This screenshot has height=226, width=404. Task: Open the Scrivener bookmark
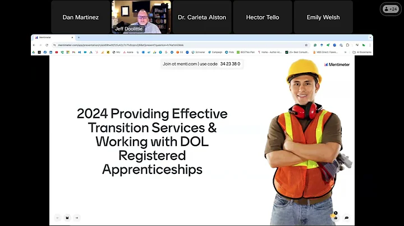tap(199, 52)
